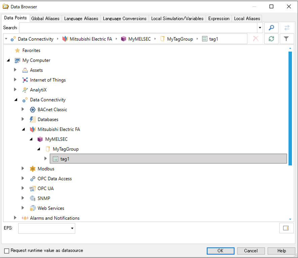The width and height of the screenshot is (298, 258).
Task: Click the scrollbar down arrow
Action: (290, 219)
